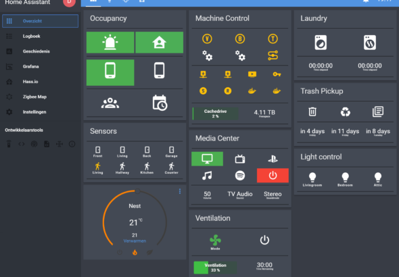Open the broadcast tower developer tool

click(34, 144)
